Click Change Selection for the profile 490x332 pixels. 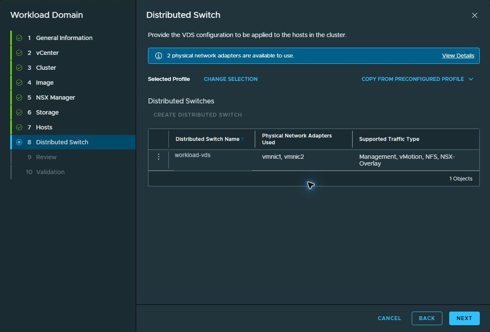pos(231,79)
